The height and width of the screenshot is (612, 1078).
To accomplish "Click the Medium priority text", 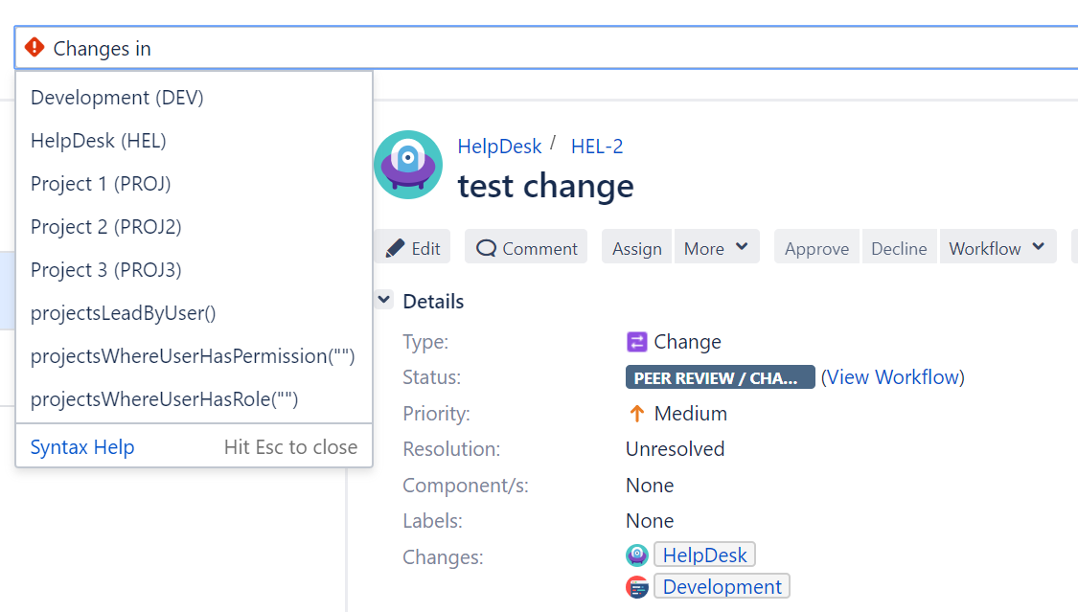I will [x=690, y=414].
